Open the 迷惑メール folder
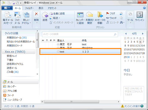This screenshot has width=148, height=110. [x=12, y=68]
